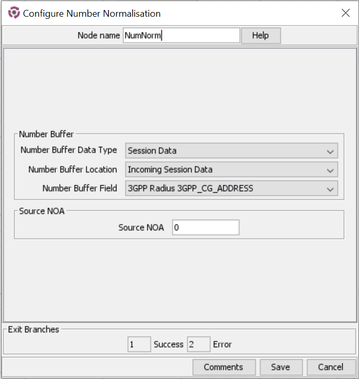Click the 'Number Buffer Data Type' label
Viewport: 359px width, 379px height.
[x=69, y=150]
